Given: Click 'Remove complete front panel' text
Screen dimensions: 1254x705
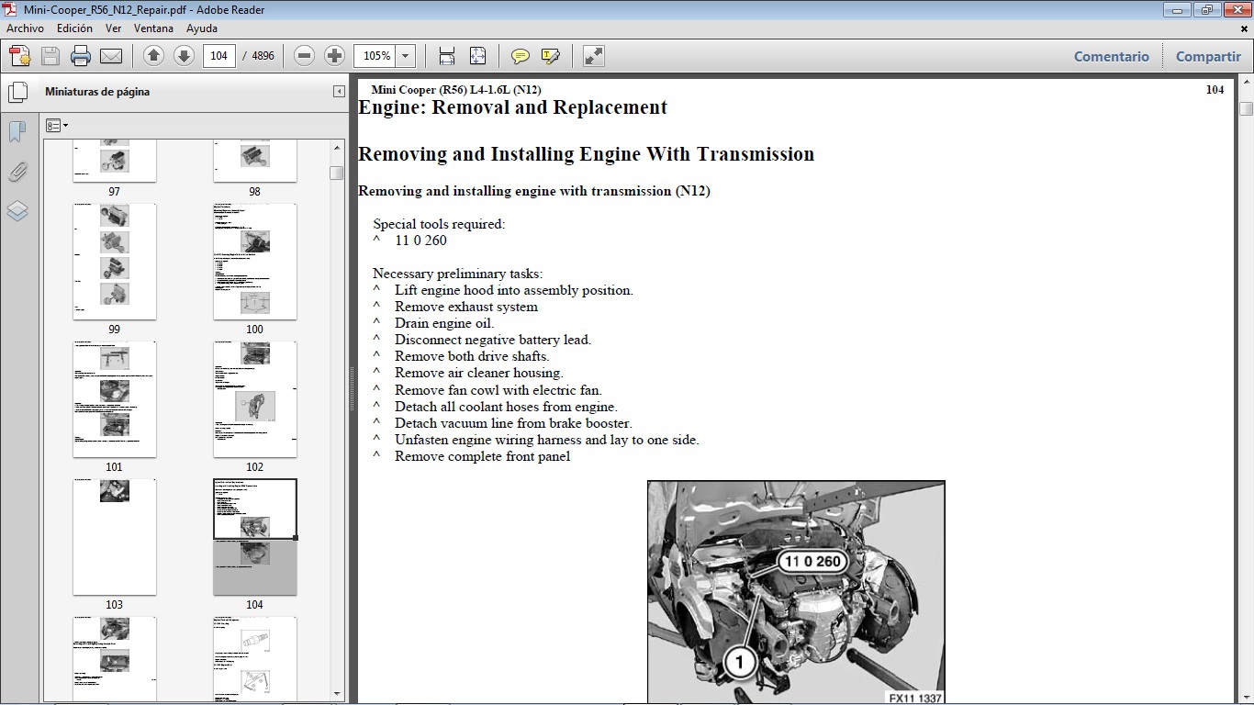Looking at the screenshot, I should [483, 456].
